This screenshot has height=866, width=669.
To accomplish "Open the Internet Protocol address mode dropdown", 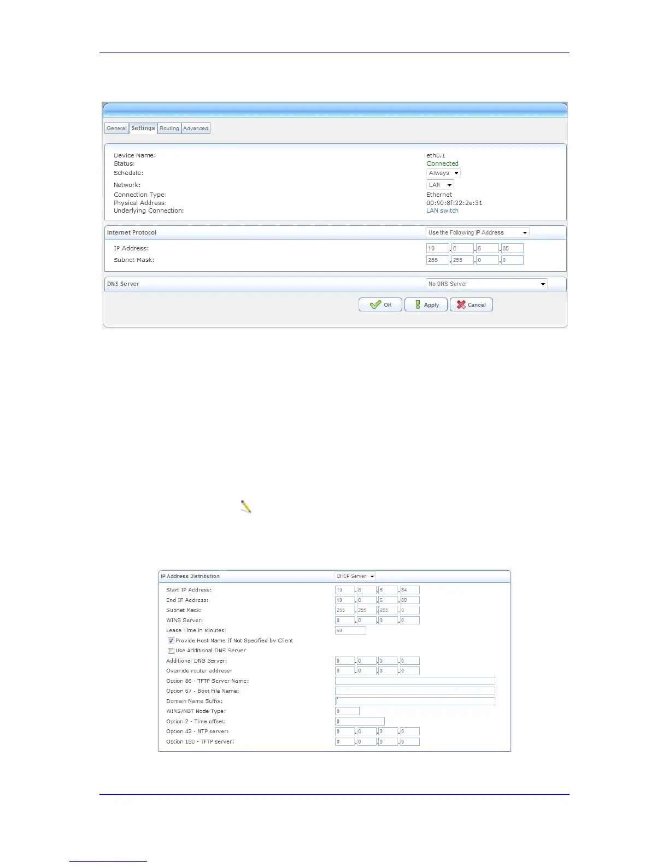I will pos(478,232).
